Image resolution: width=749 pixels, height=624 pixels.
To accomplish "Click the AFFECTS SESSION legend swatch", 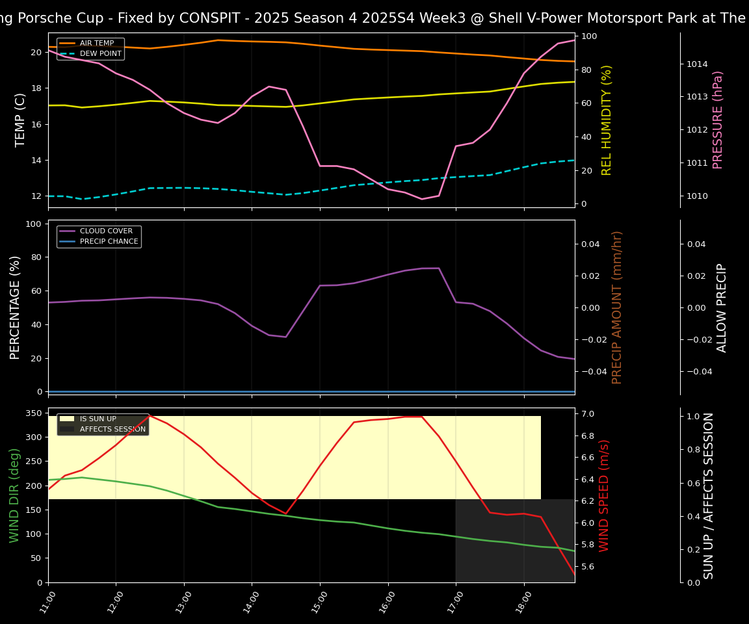I will click(x=67, y=430).
